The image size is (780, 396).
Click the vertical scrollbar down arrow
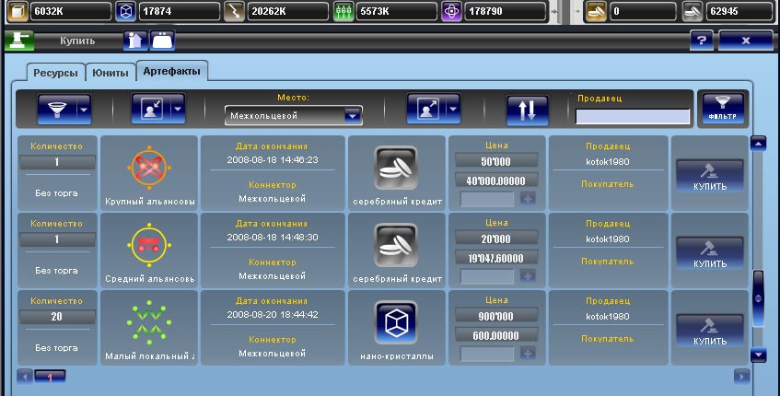[x=759, y=355]
